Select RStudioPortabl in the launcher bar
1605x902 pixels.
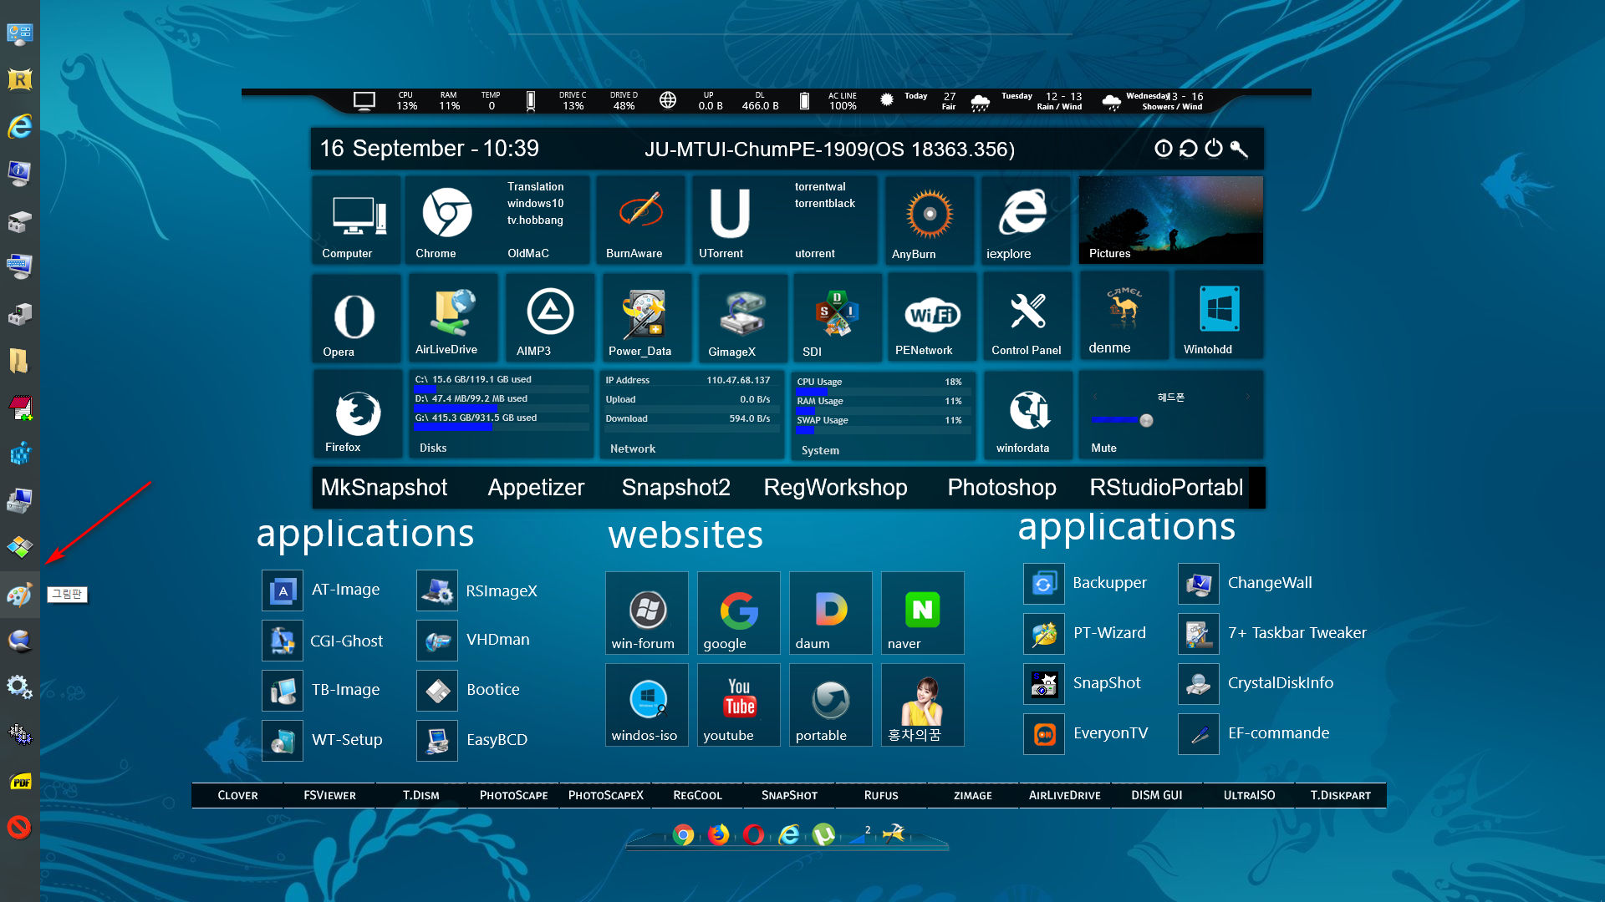(x=1166, y=488)
